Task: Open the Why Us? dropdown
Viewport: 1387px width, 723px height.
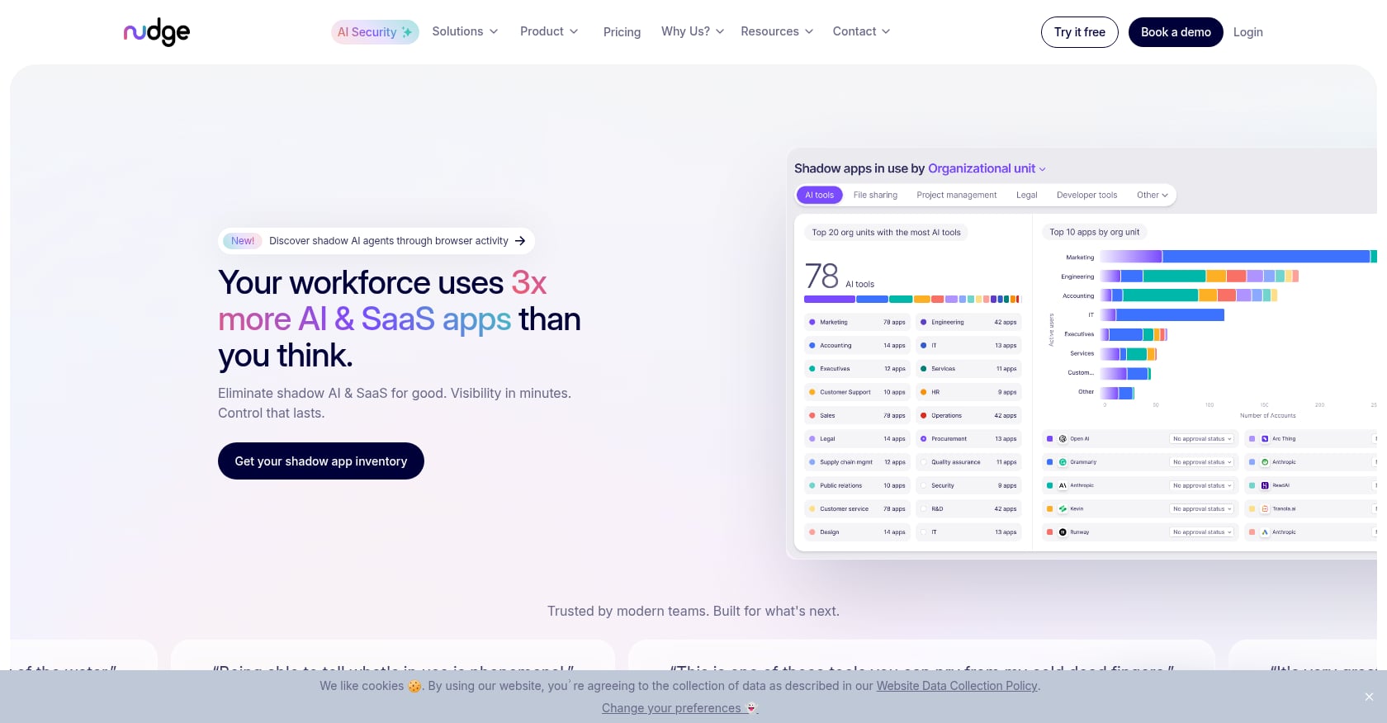Action: pos(693,31)
